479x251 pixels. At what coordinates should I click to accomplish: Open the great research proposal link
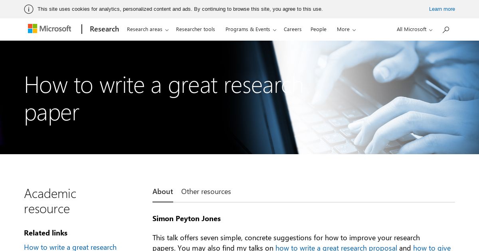coord(336,248)
